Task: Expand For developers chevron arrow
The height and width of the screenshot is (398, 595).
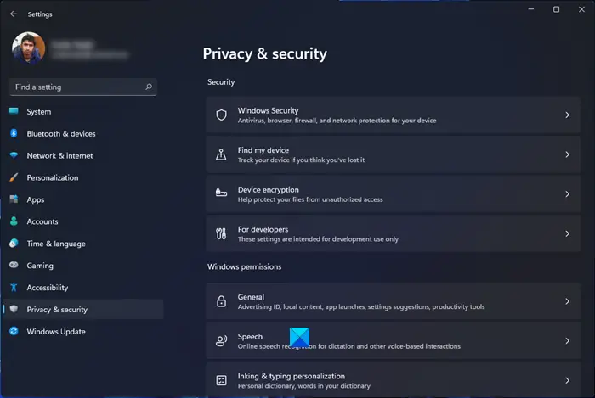Action: (567, 233)
